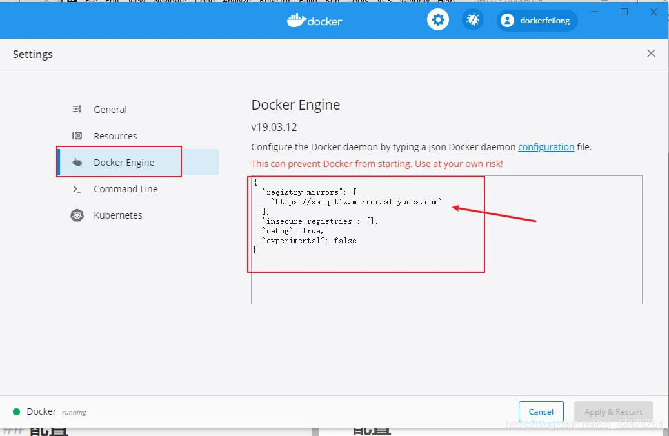This screenshot has height=436, width=669.
Task: Open the Settings gear icon
Action: point(438,19)
